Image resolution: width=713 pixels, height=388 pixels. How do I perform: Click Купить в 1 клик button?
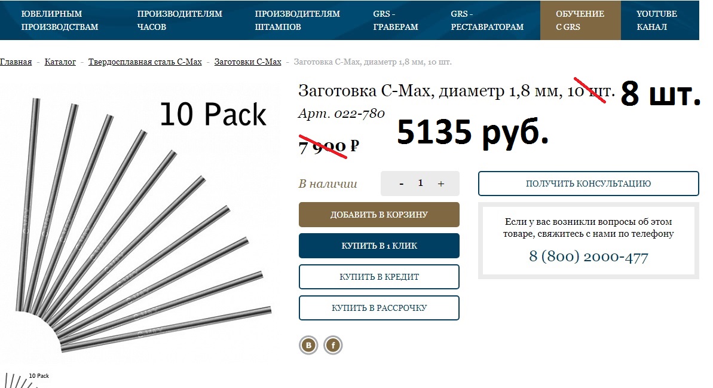[x=380, y=246]
